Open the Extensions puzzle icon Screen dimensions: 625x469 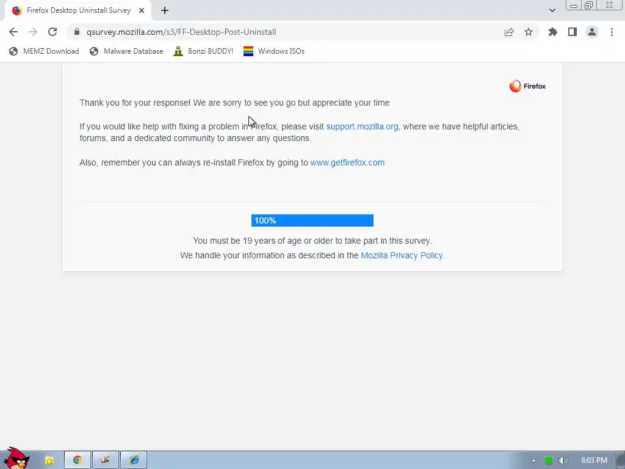coord(553,32)
